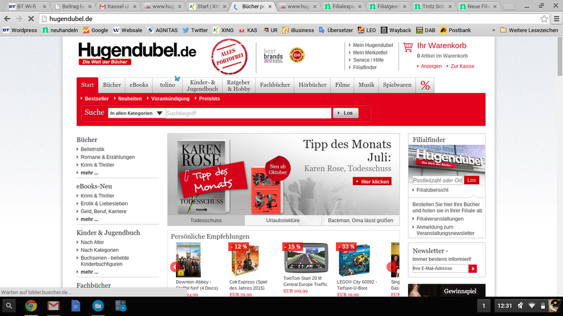Select the Spielwaren navigation tab
Viewport: 563px width, 316px height.
pyautogui.click(x=397, y=85)
